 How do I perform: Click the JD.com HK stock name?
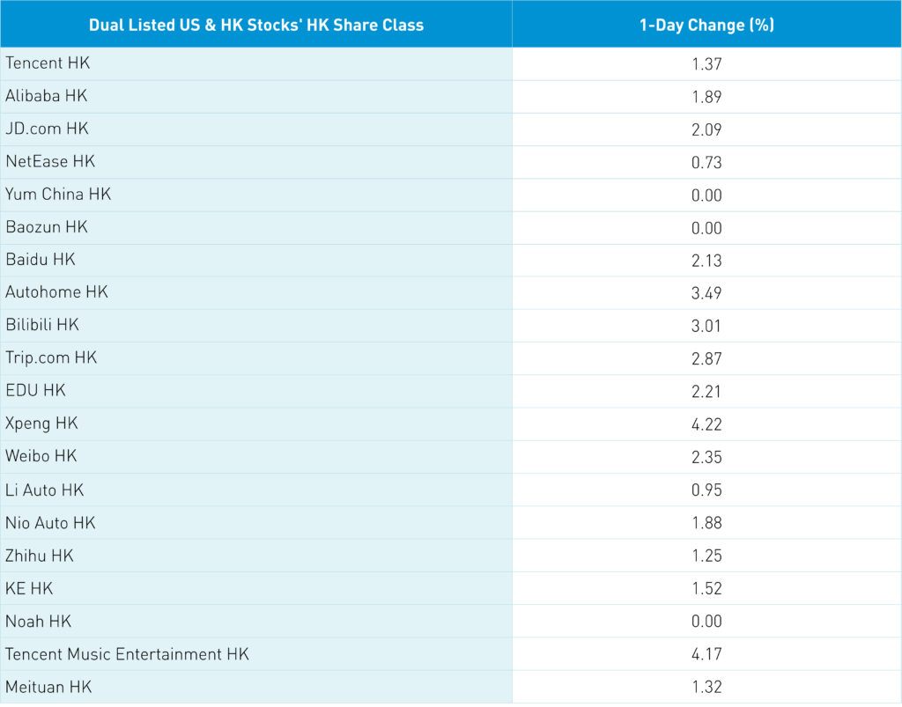click(x=48, y=129)
